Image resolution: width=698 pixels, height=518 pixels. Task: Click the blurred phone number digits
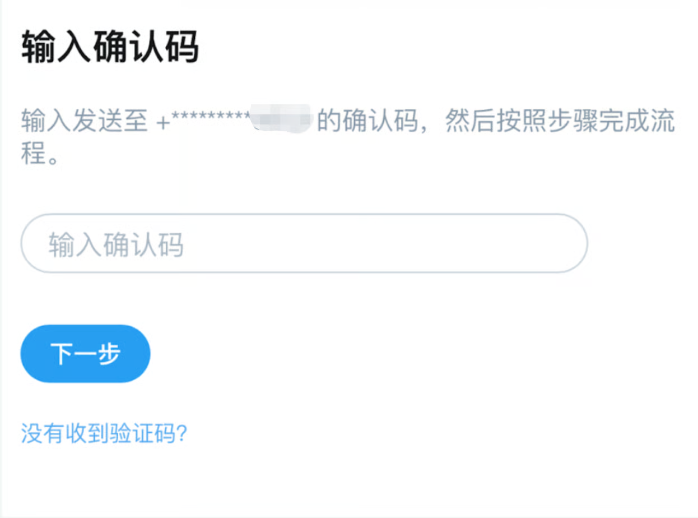point(280,119)
